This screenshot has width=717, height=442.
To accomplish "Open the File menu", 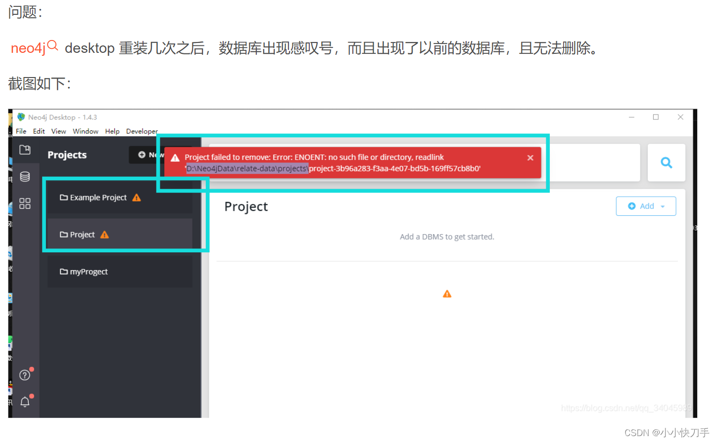I will click(21, 131).
